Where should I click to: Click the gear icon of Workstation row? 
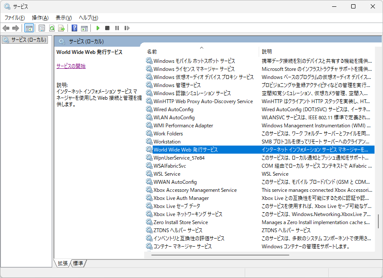click(149, 141)
